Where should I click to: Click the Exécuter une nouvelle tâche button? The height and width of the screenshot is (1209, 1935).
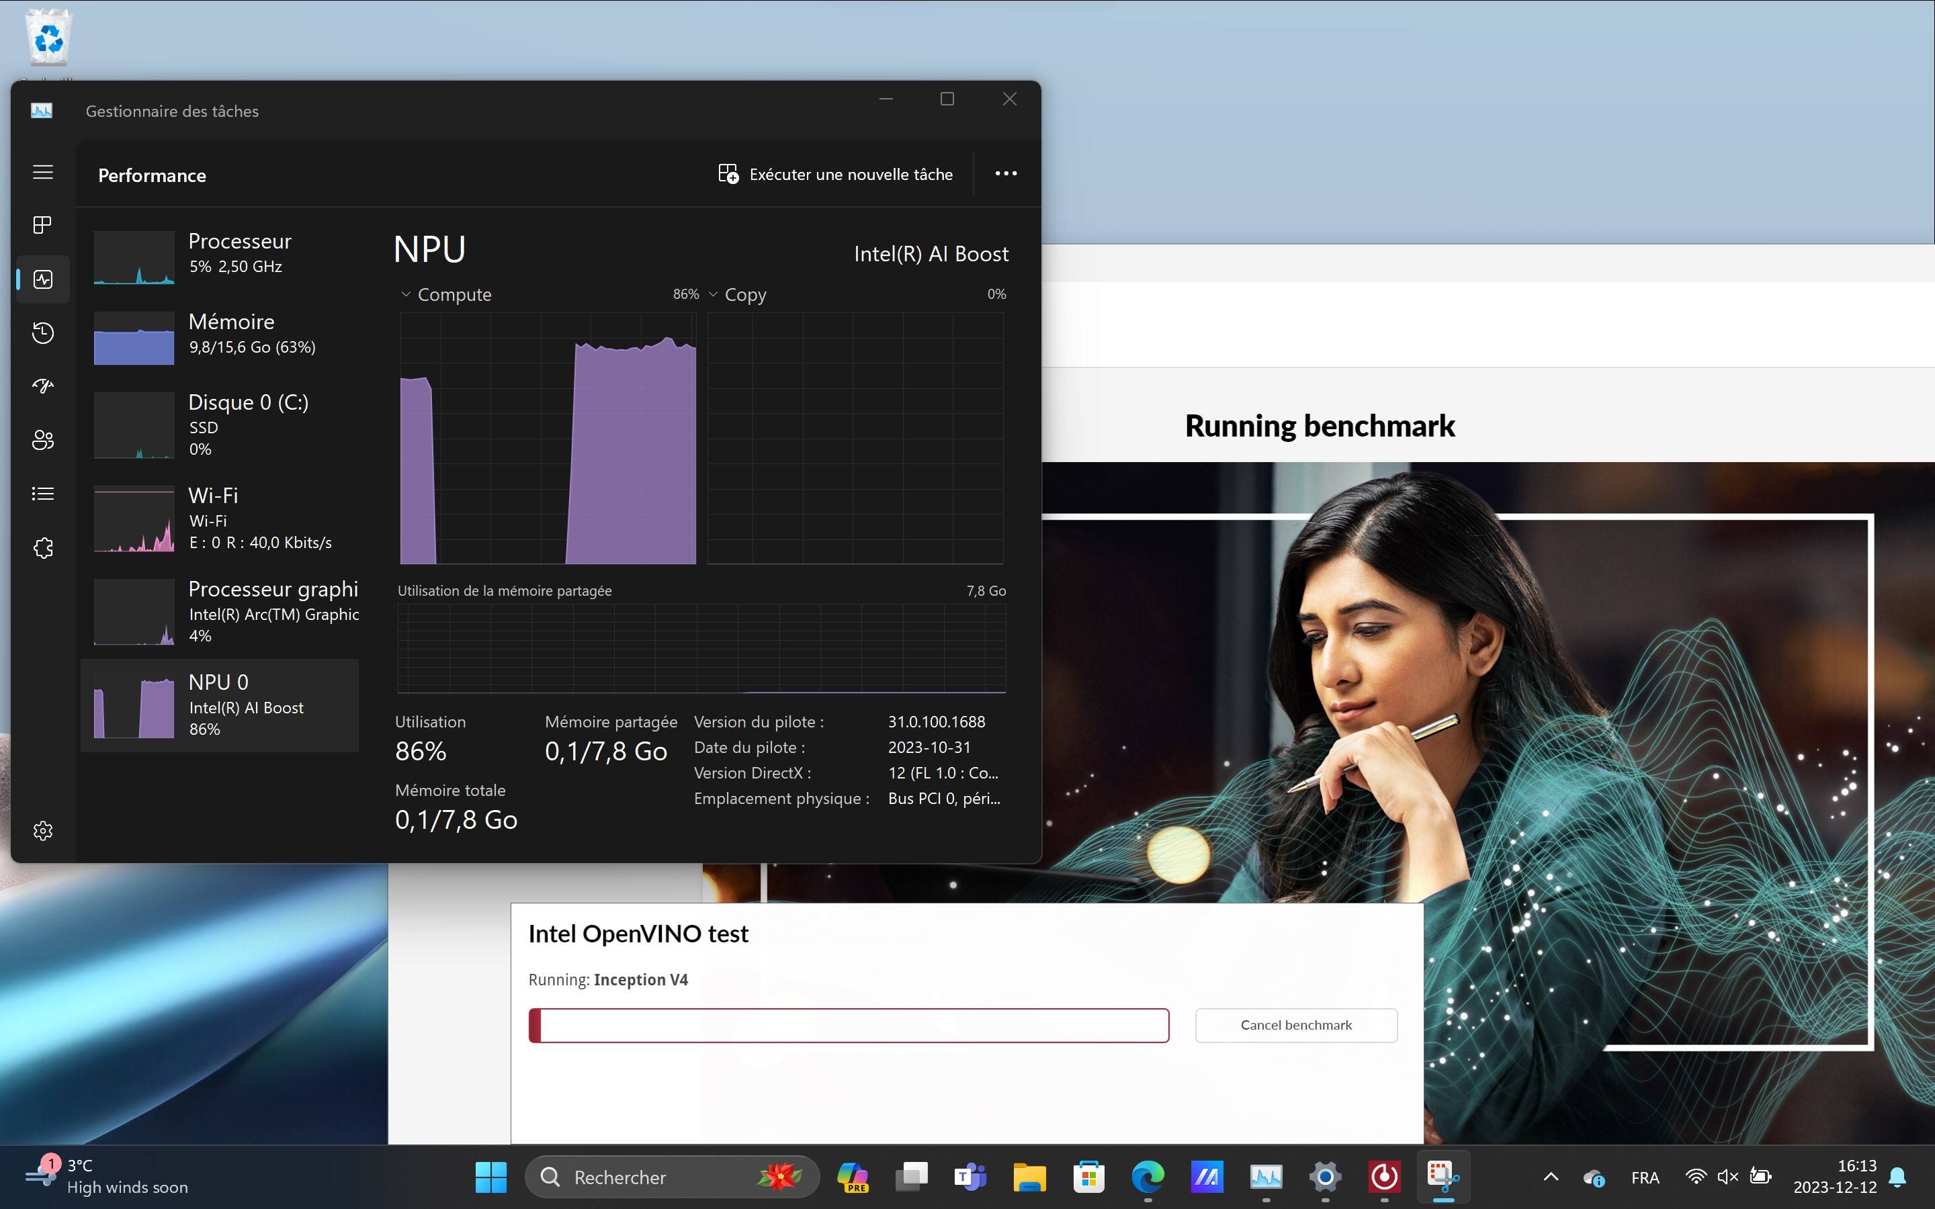pyautogui.click(x=836, y=175)
